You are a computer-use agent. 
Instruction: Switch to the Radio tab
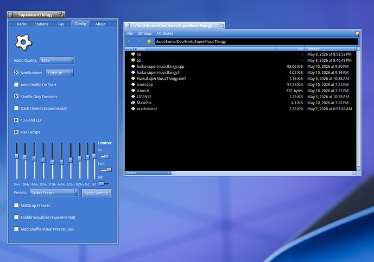click(22, 24)
